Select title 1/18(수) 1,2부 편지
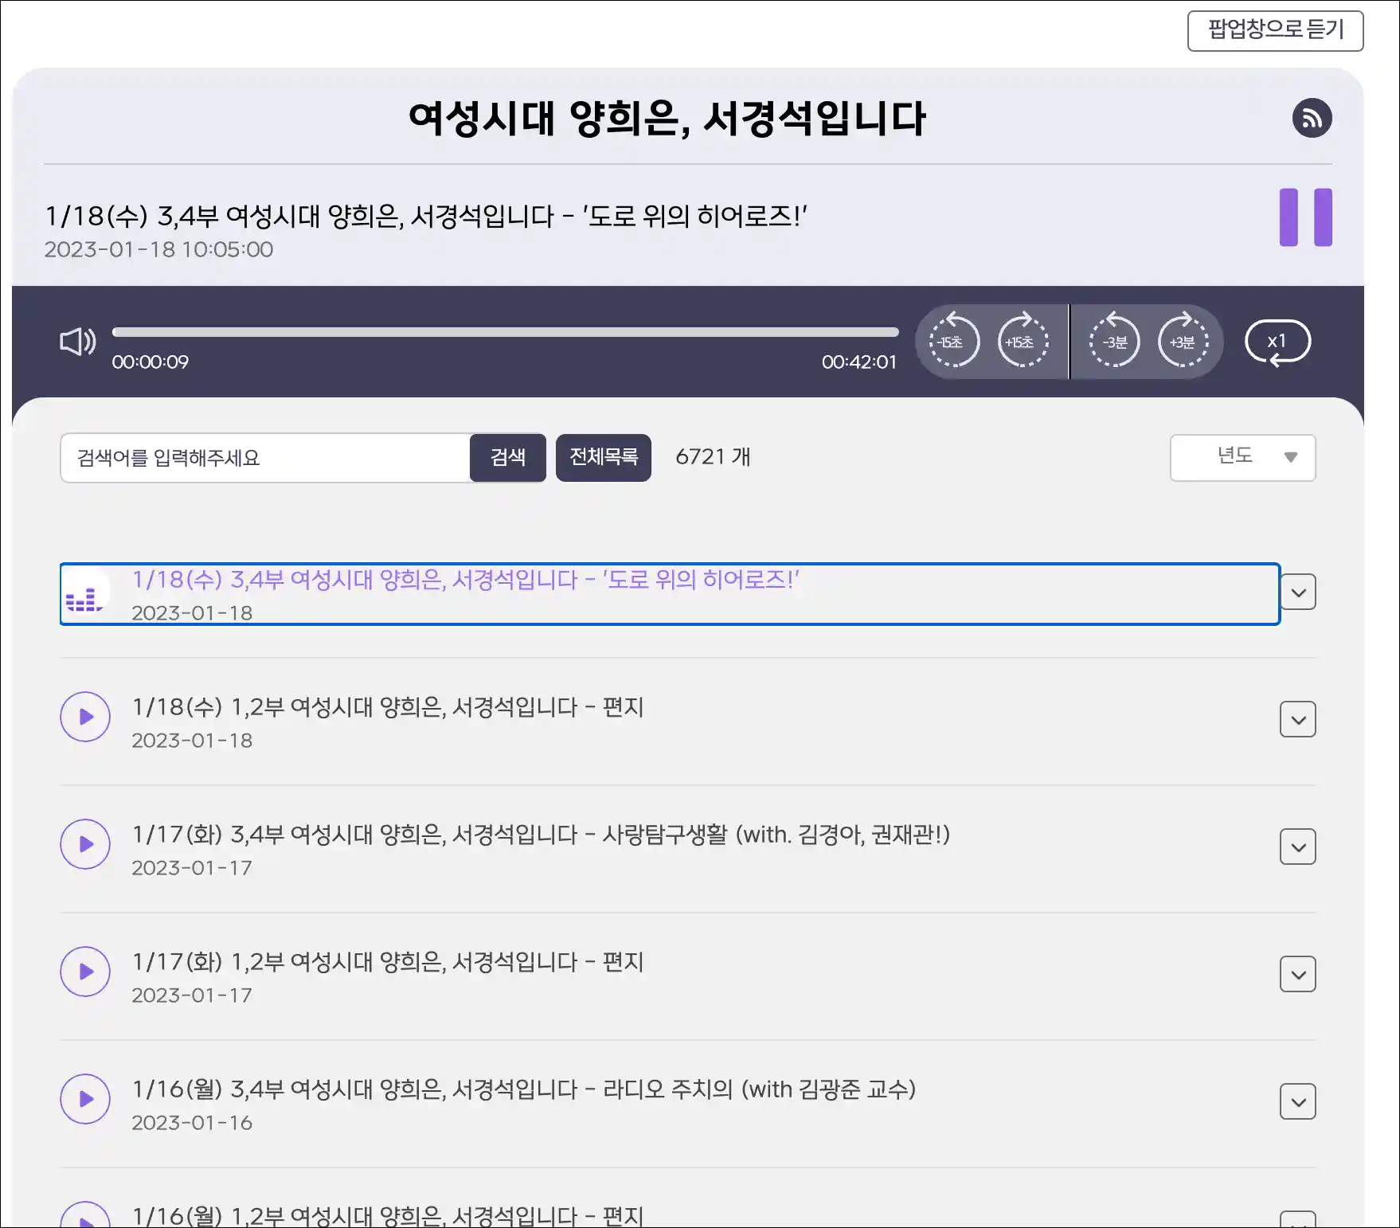This screenshot has height=1228, width=1400. pos(388,707)
